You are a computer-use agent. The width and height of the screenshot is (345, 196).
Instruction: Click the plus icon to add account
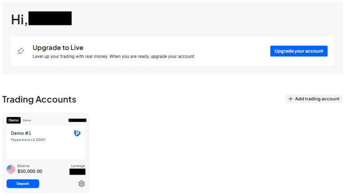(291, 99)
